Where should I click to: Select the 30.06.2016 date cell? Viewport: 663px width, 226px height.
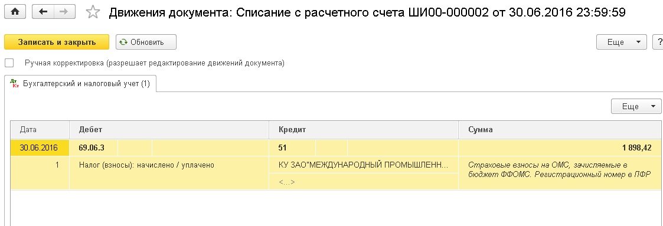[x=40, y=148]
